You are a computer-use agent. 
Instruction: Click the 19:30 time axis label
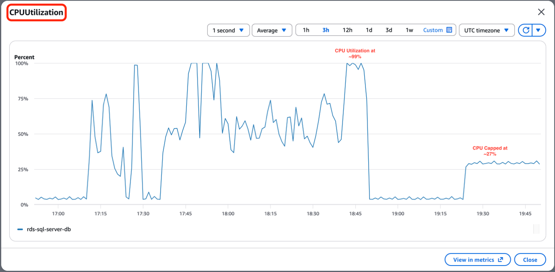pos(483,214)
